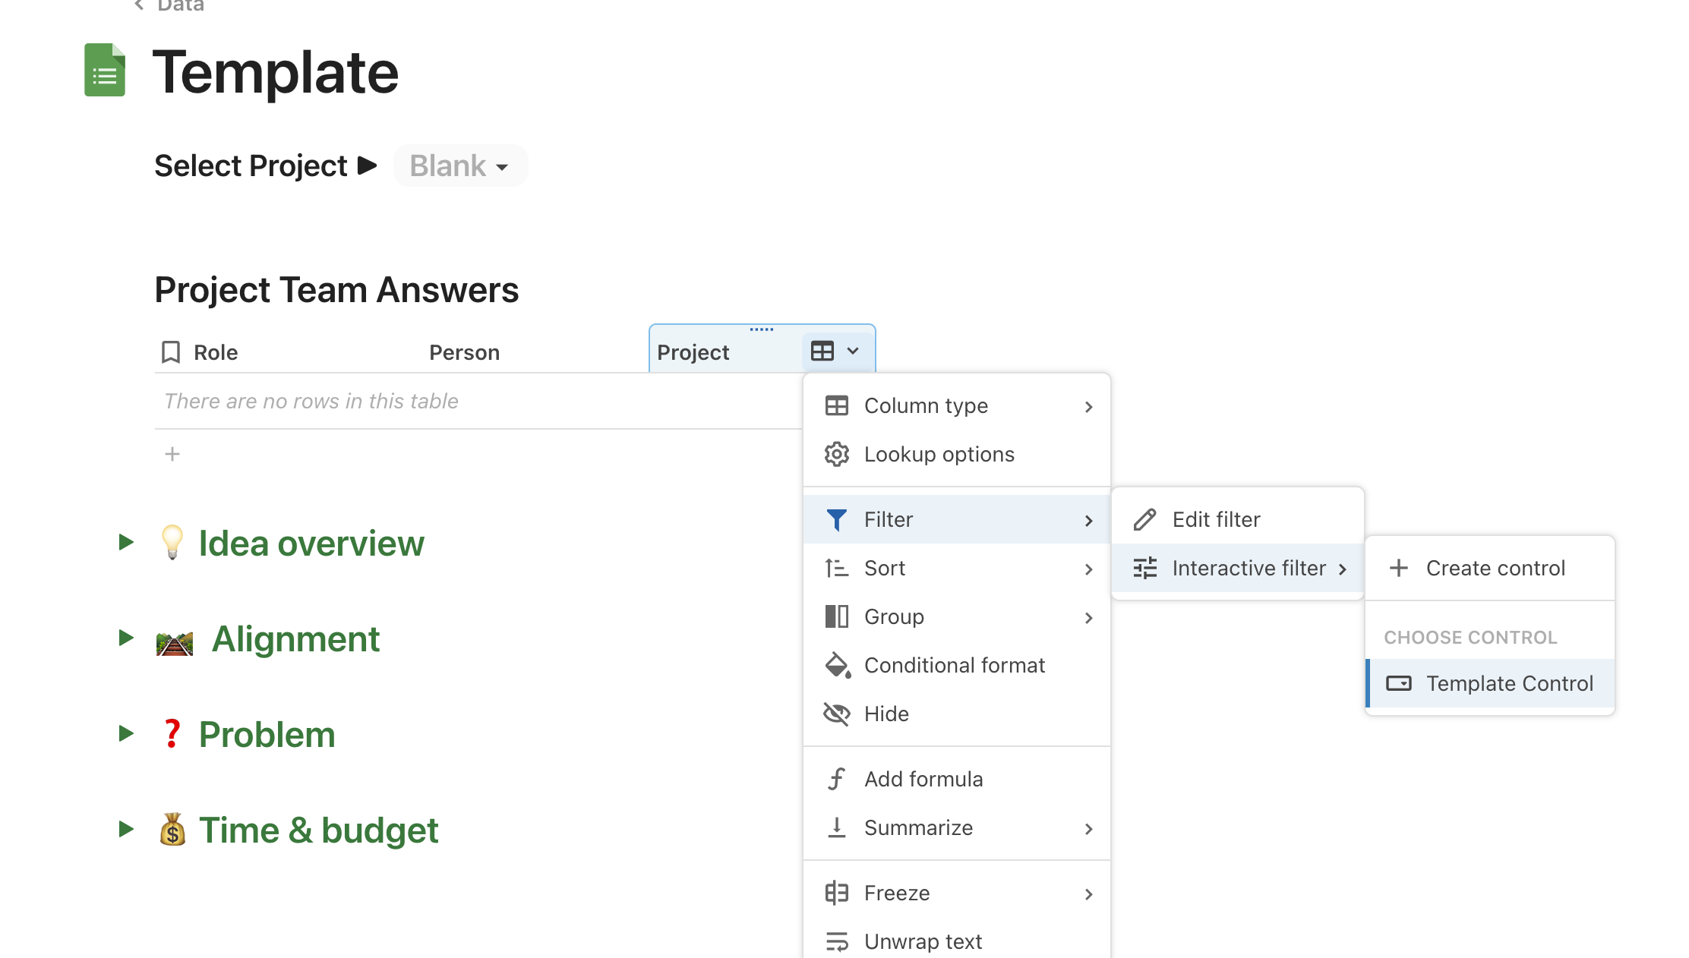Expand the Idea overview section

point(126,543)
